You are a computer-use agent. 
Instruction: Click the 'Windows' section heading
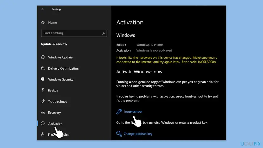click(x=125, y=35)
